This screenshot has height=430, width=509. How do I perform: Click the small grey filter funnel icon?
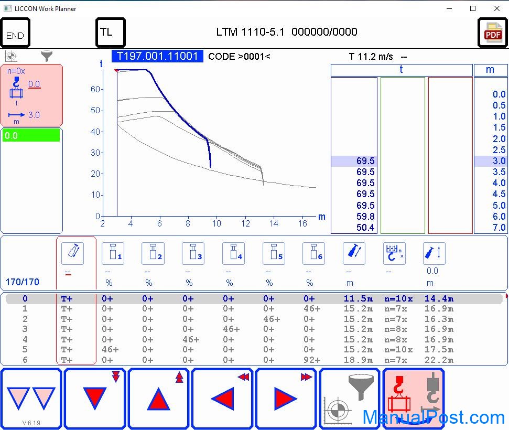pyautogui.click(x=47, y=56)
